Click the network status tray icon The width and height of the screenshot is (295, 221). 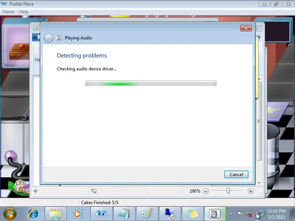pyautogui.click(x=249, y=214)
